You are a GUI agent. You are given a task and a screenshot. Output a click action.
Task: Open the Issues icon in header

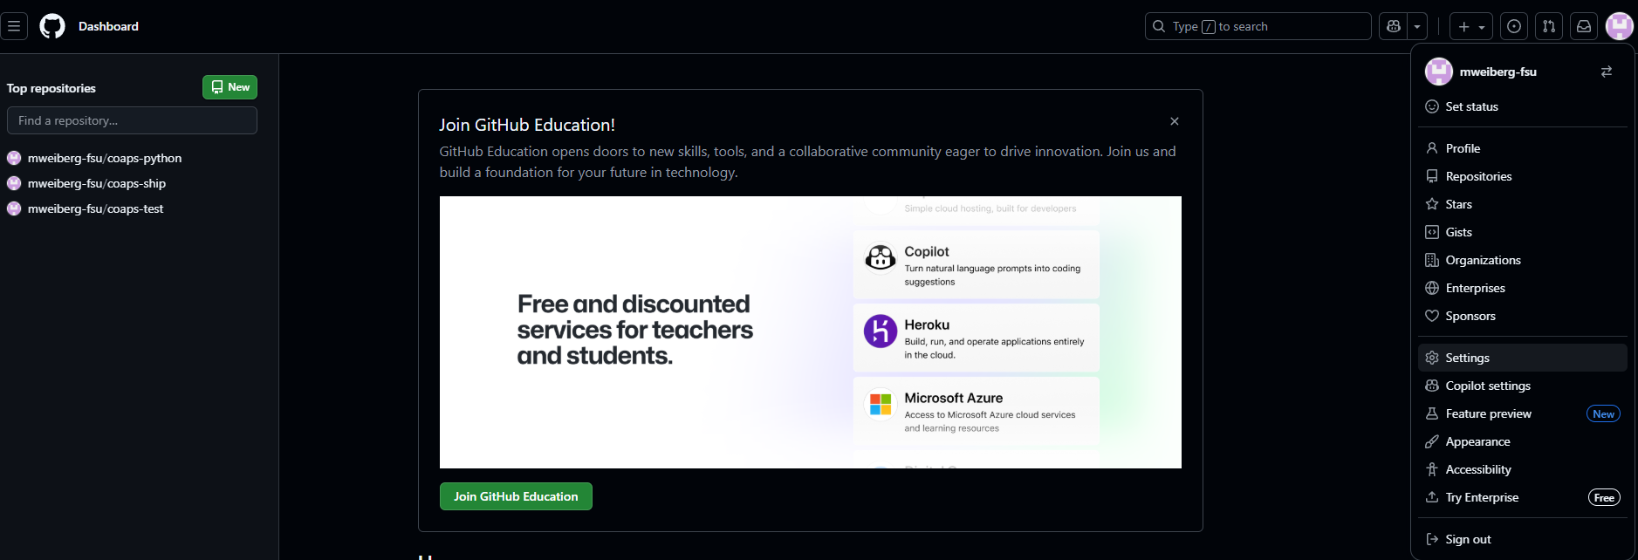tap(1514, 26)
